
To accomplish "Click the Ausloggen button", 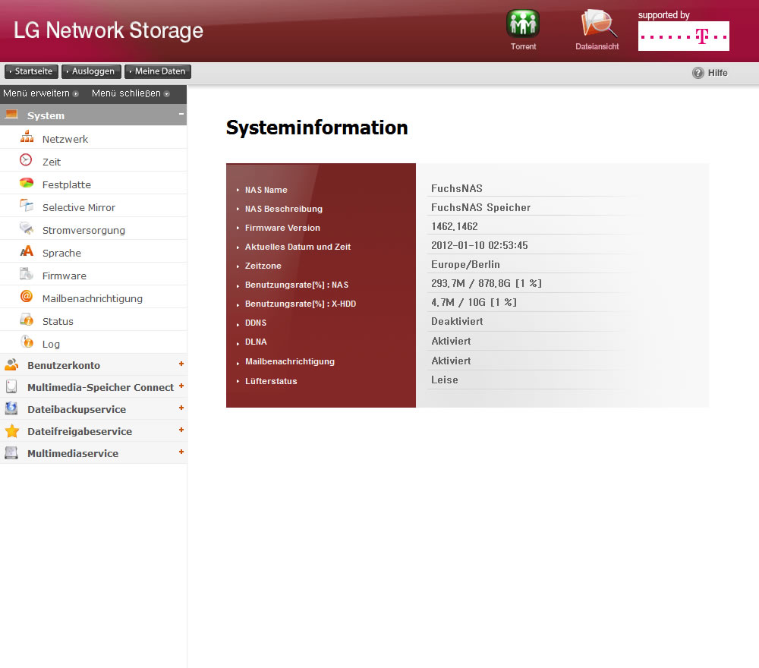I will pos(91,71).
